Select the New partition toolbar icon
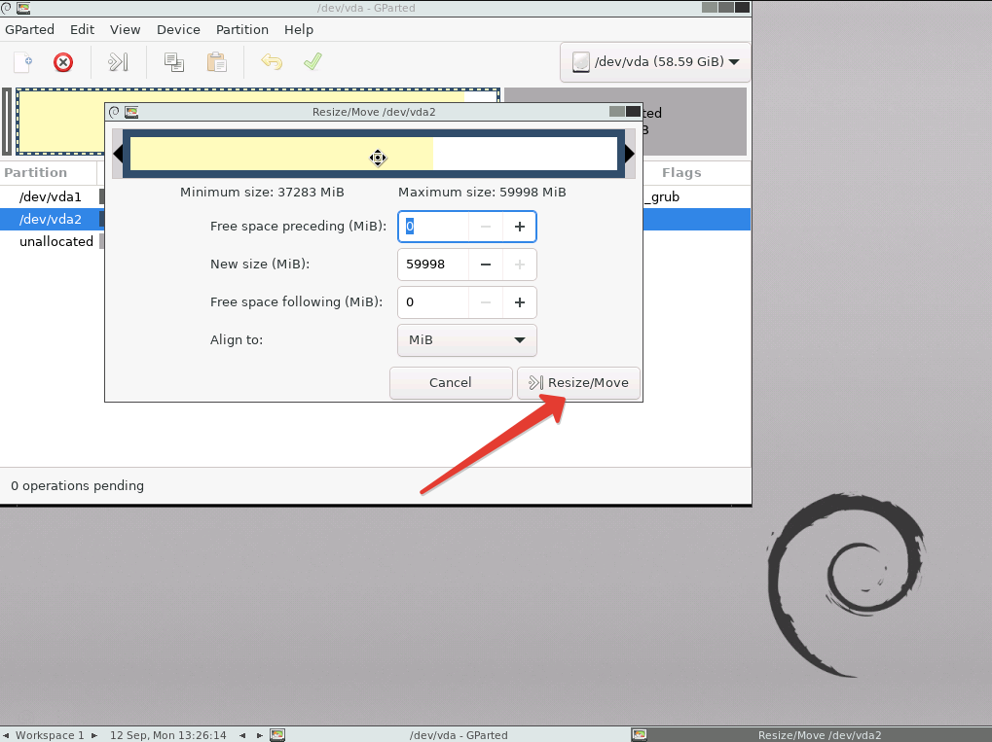The image size is (992, 742). [21, 61]
